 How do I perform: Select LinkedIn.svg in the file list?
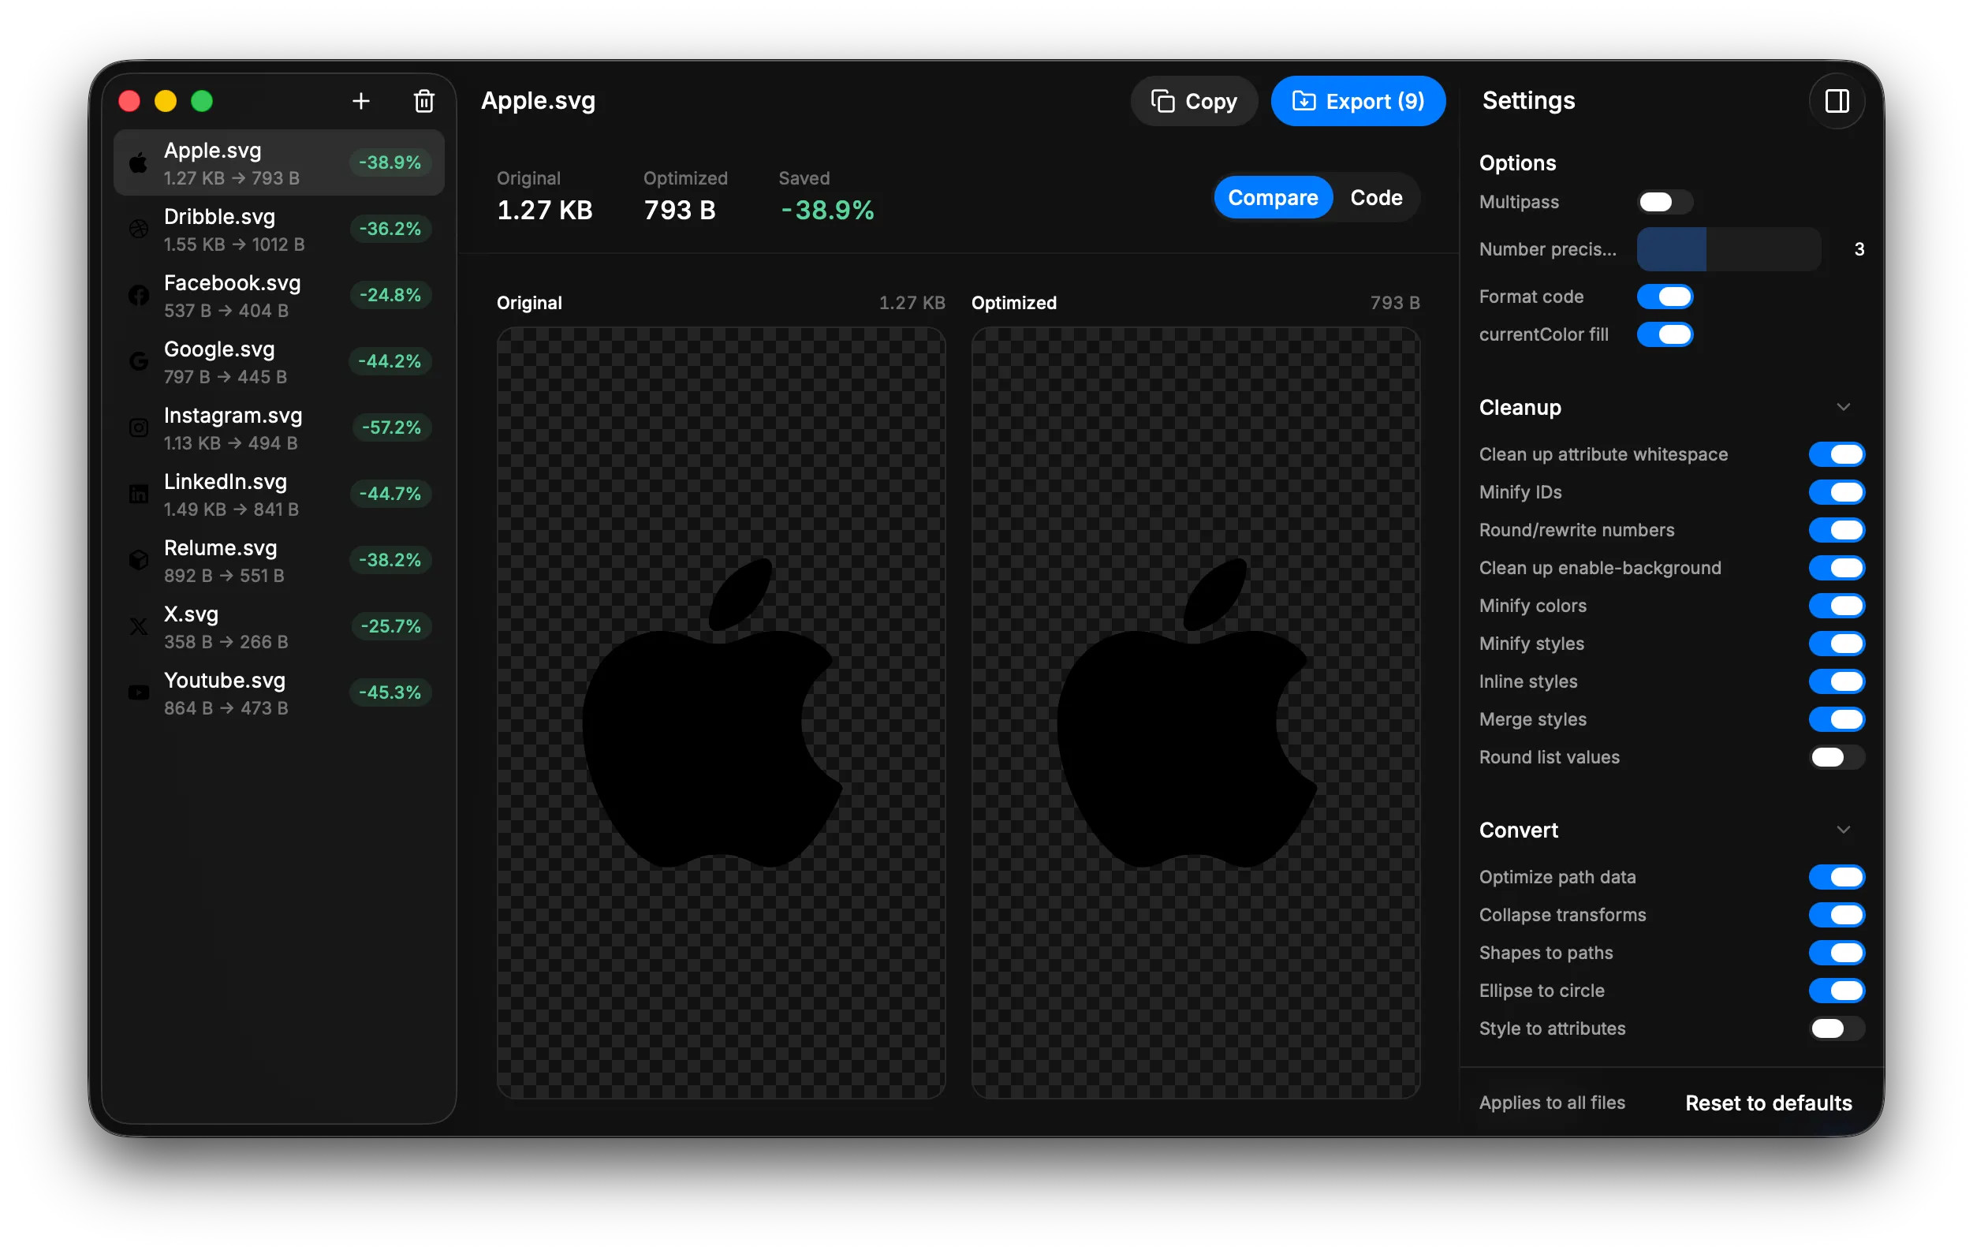click(x=278, y=495)
